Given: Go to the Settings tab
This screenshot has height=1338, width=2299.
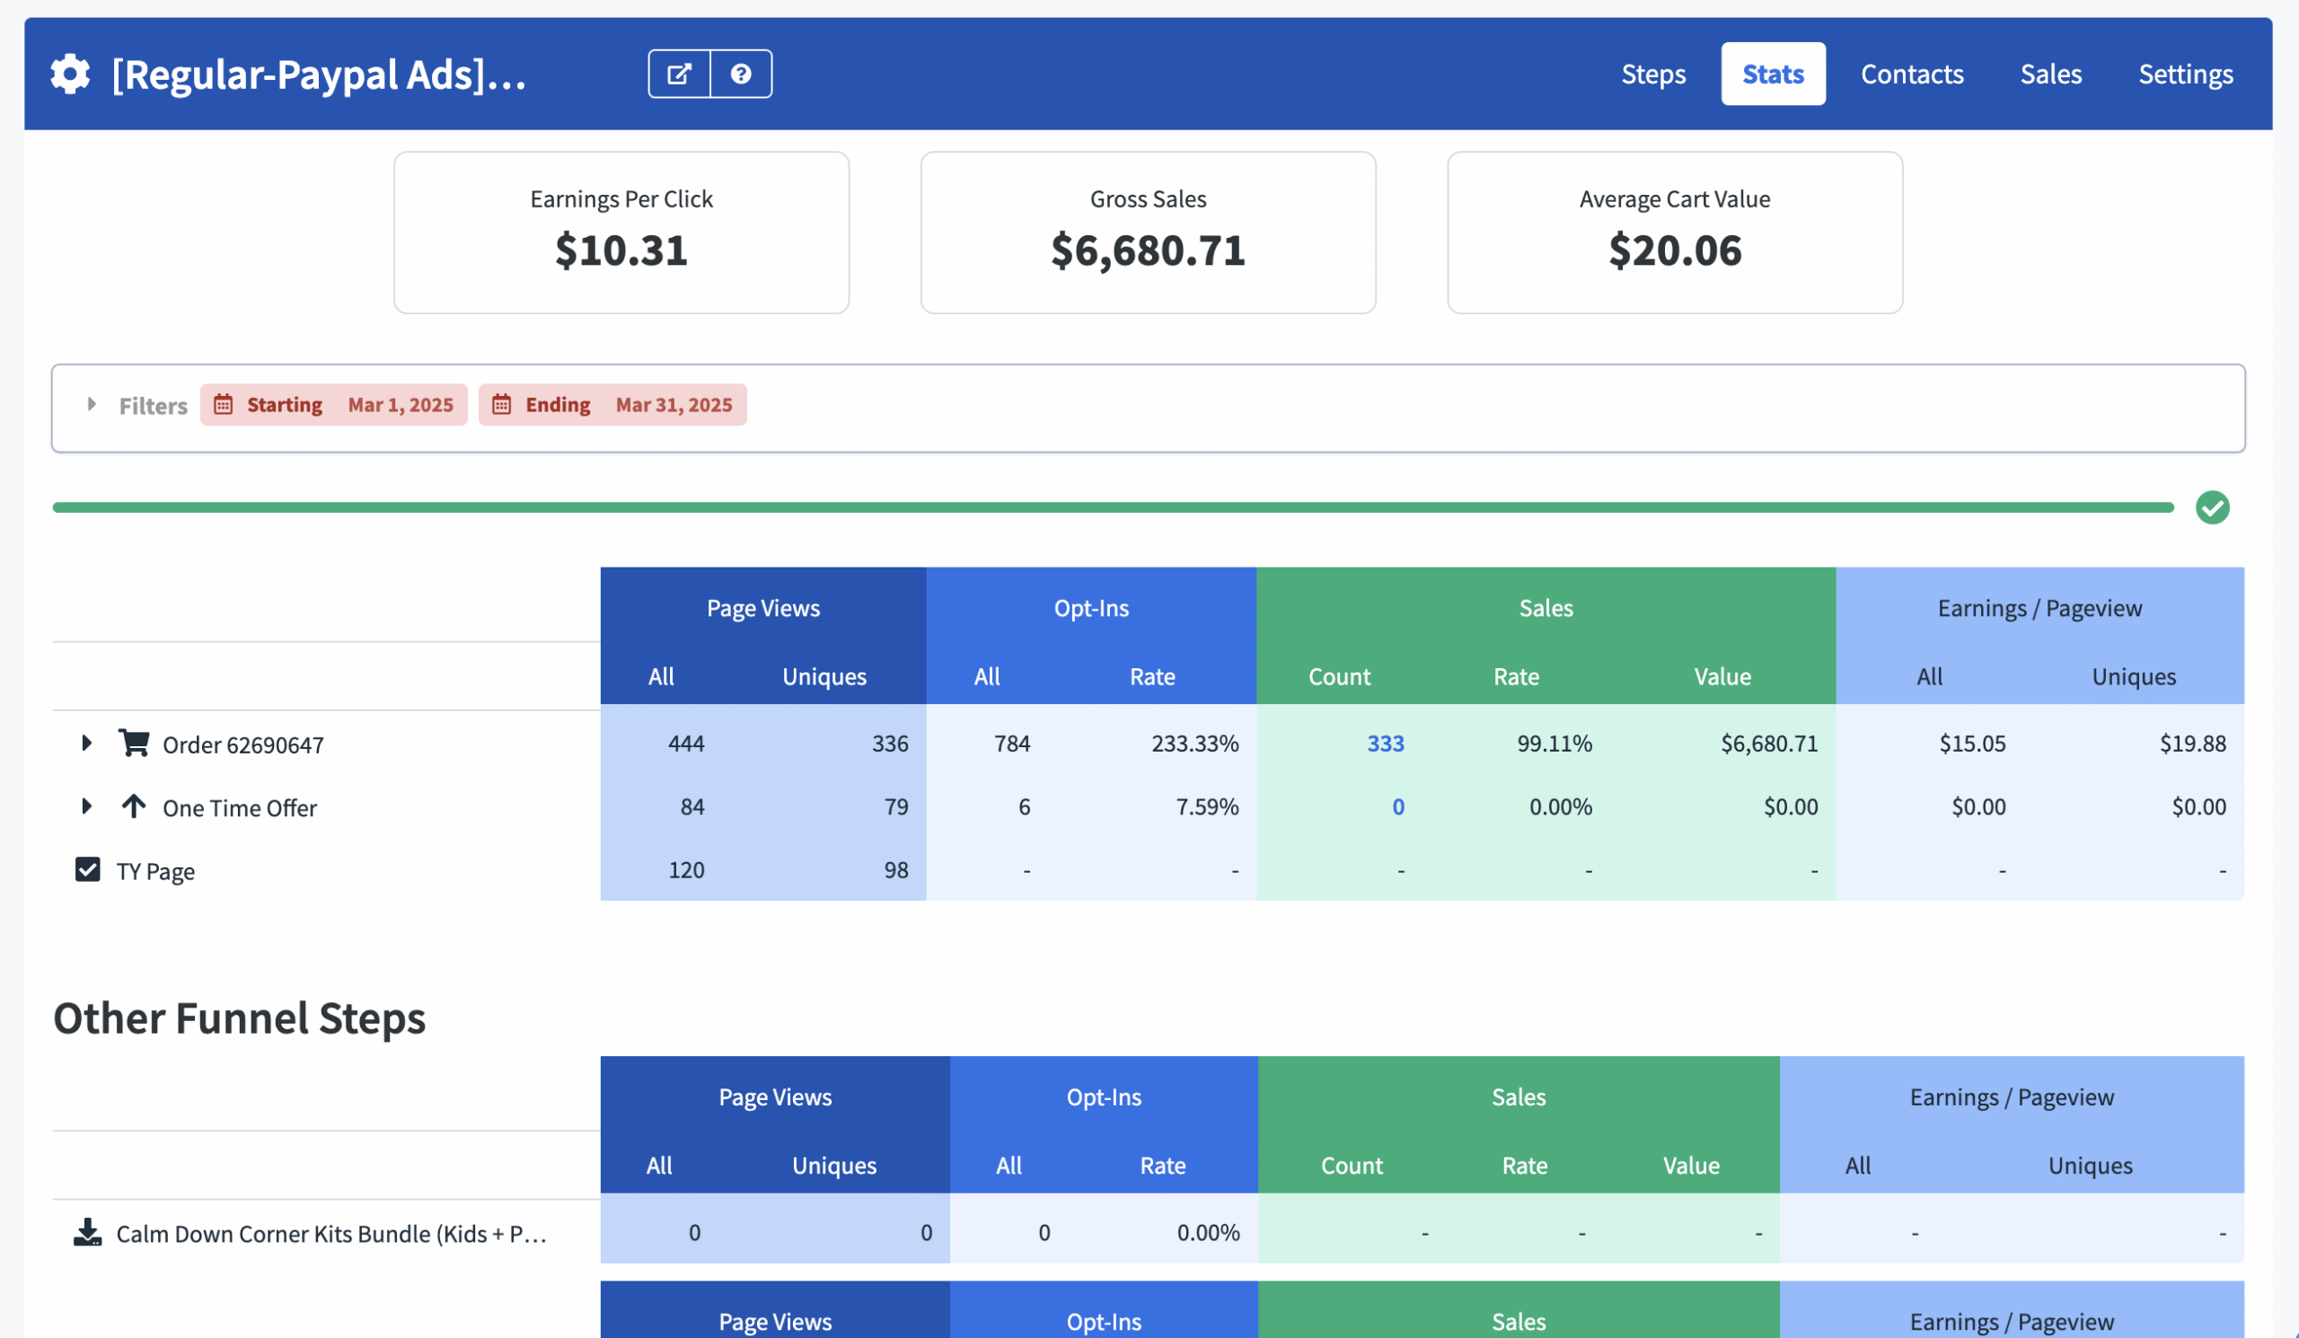Looking at the screenshot, I should pyautogui.click(x=2186, y=74).
